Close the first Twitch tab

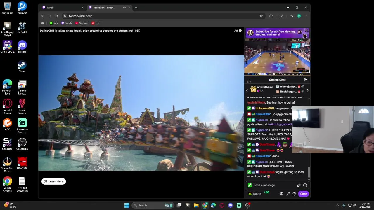click(x=83, y=8)
